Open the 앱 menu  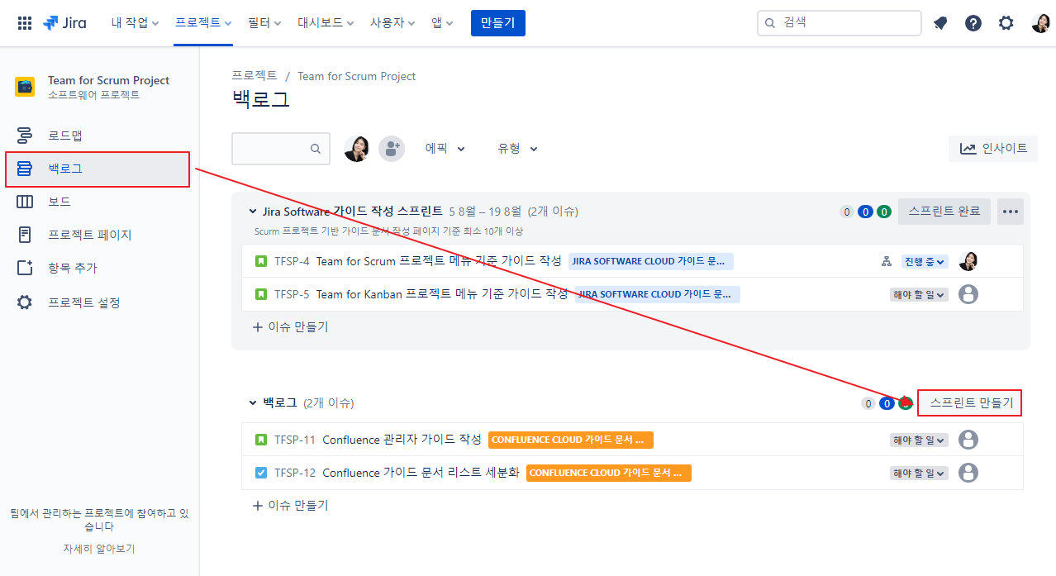pyautogui.click(x=442, y=23)
